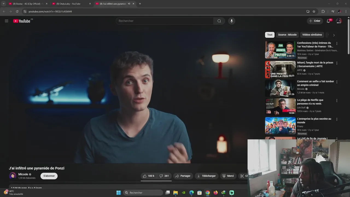Image resolution: width=350 pixels, height=197 pixels.
Task: Show more filter chips with right chevron
Action: [x=334, y=35]
